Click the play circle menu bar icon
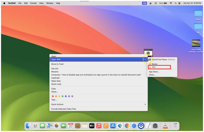The image size is (204, 132). 156,3
